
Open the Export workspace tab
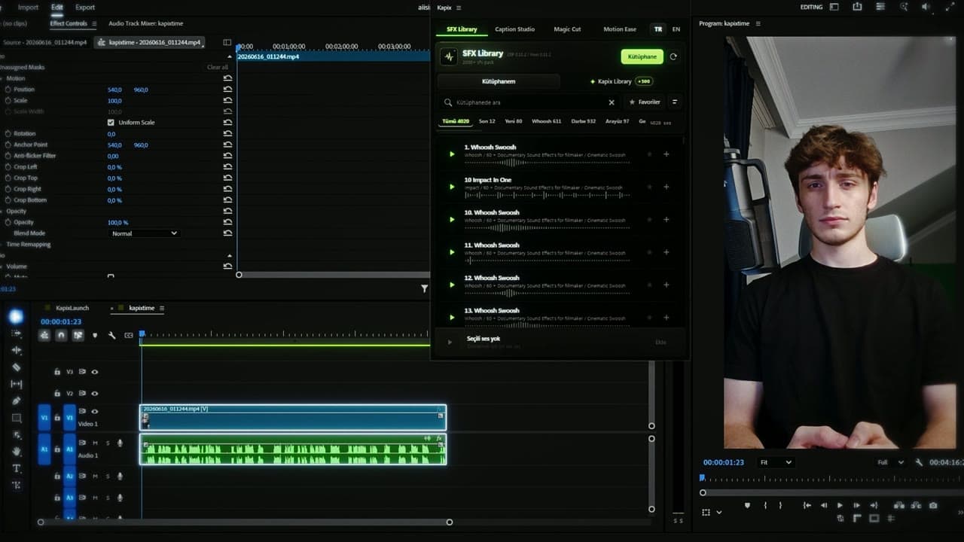pos(85,8)
